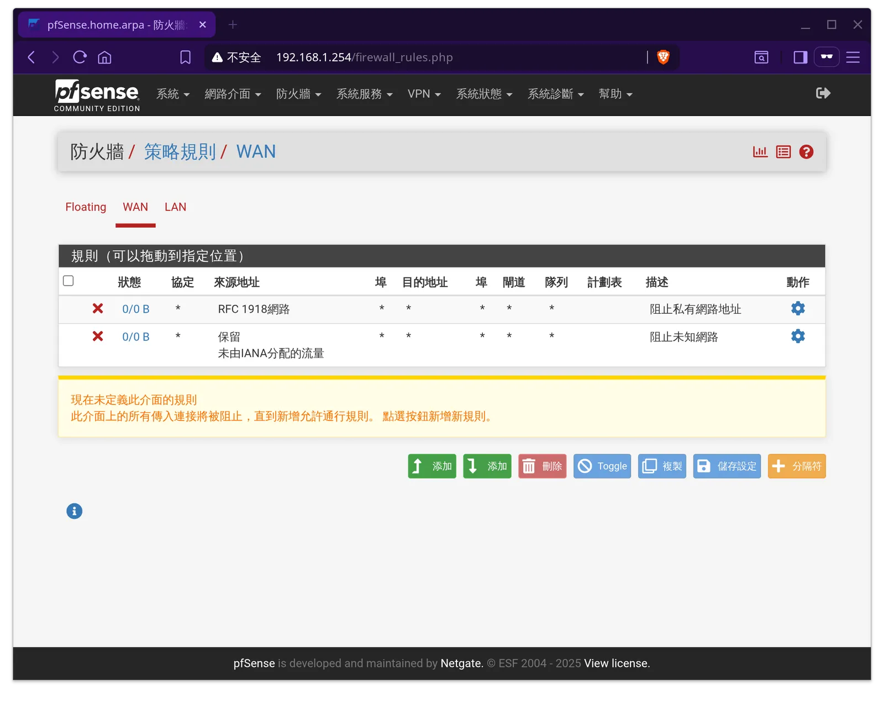Click the 儲存設定 save button
The image size is (884, 706).
727,466
